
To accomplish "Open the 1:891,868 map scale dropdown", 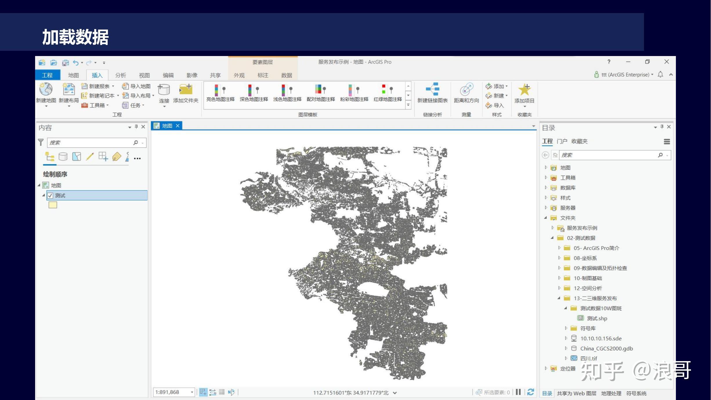I will pyautogui.click(x=192, y=392).
